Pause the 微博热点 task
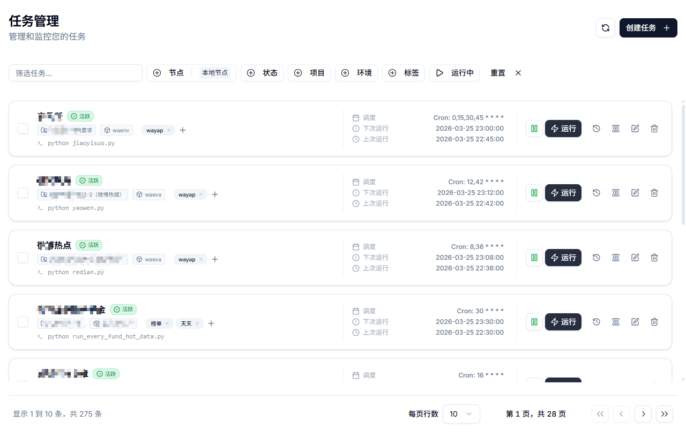 point(534,258)
